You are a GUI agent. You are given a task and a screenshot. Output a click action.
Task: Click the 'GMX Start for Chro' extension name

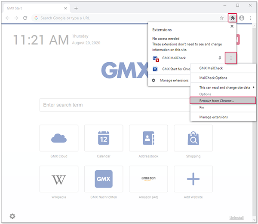click(x=176, y=69)
